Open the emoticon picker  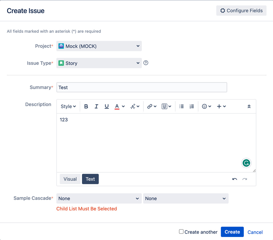(207, 106)
